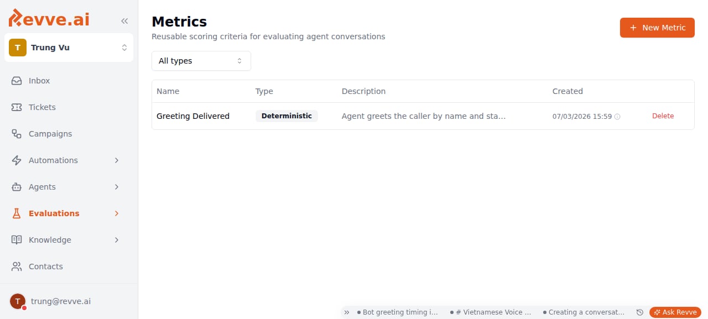
Task: Delete the Greeting Delivered metric
Action: (663, 116)
